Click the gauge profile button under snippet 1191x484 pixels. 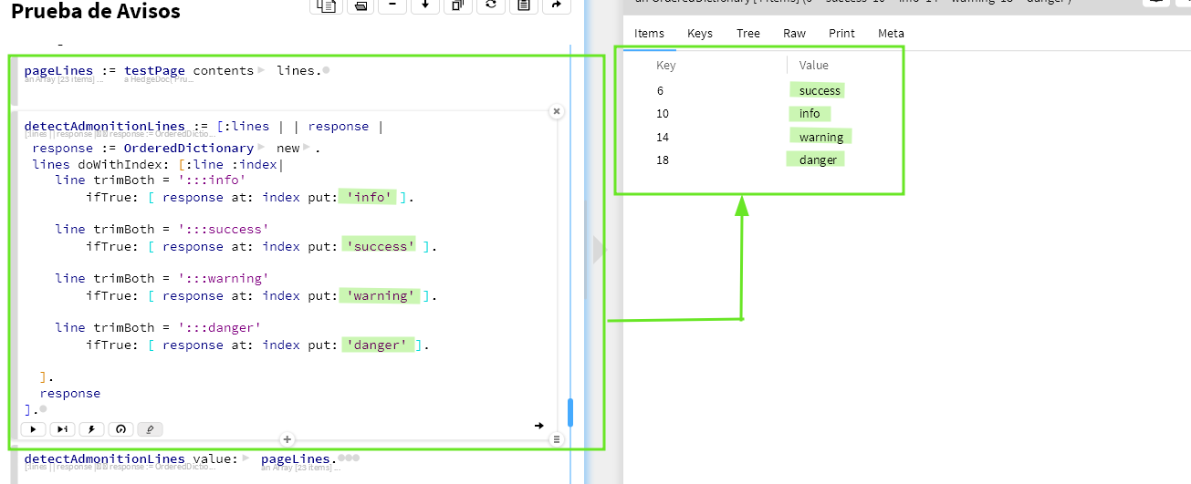coord(120,428)
